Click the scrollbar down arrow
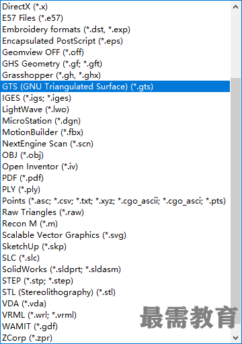The height and width of the screenshot is (344, 242). [x=235, y=337]
